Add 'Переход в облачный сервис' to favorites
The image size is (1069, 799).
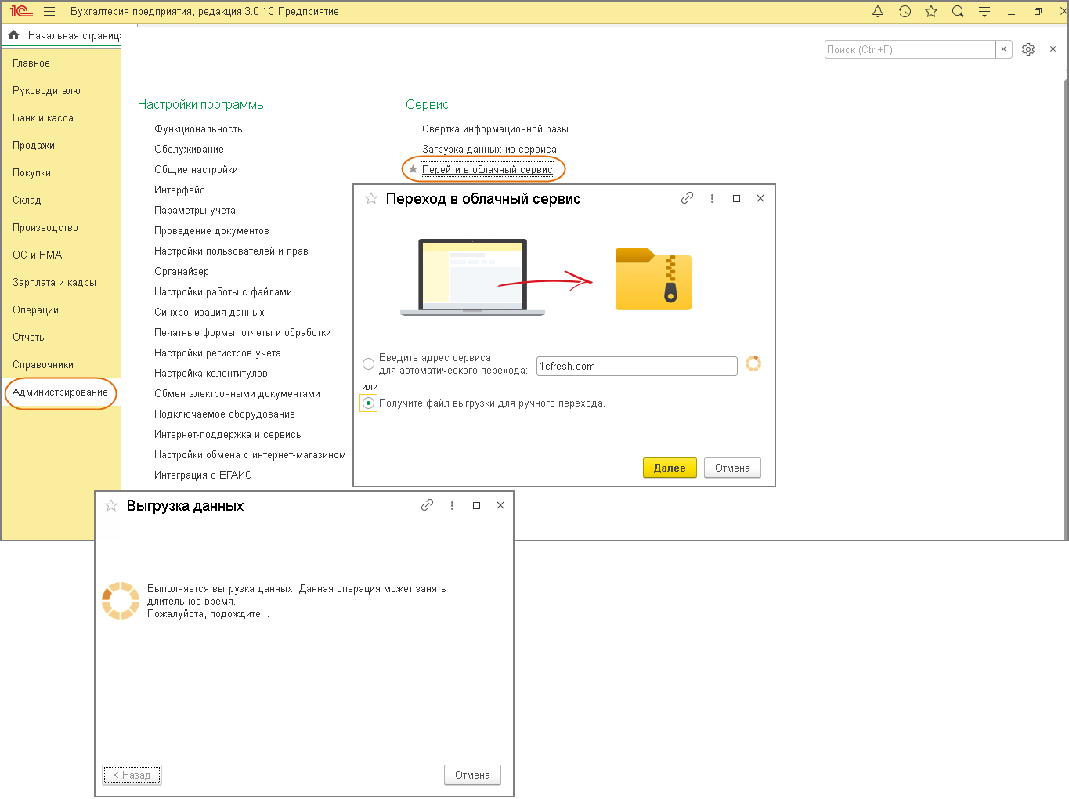371,199
